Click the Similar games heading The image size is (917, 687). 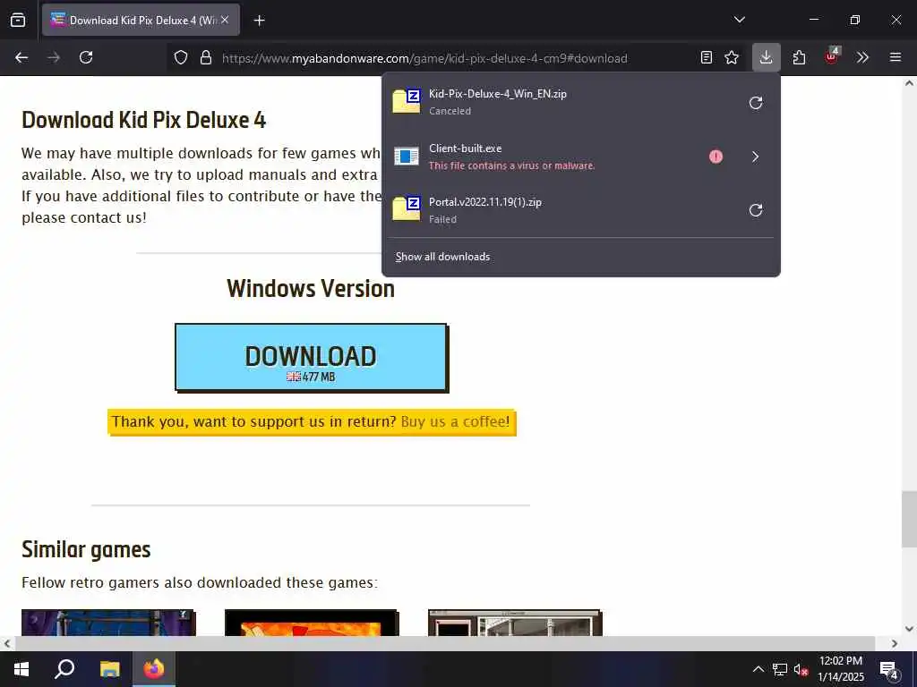[86, 550]
